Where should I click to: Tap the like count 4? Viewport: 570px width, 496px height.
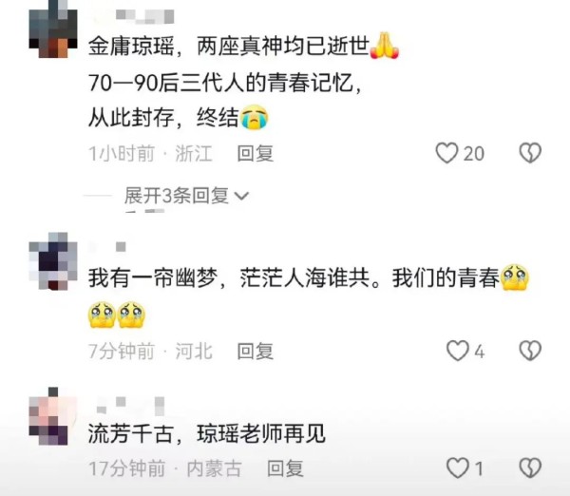pos(480,352)
